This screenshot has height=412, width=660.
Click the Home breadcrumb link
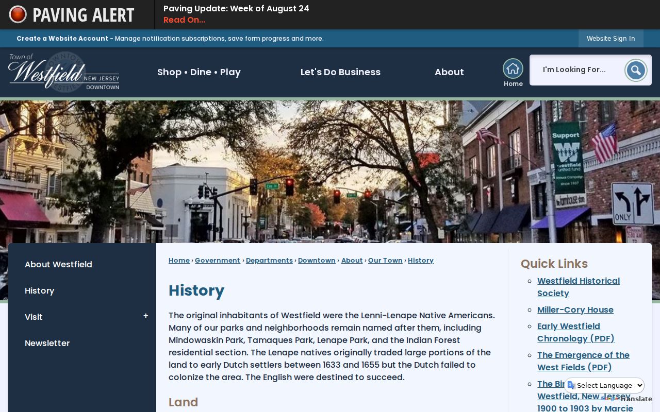pos(179,261)
